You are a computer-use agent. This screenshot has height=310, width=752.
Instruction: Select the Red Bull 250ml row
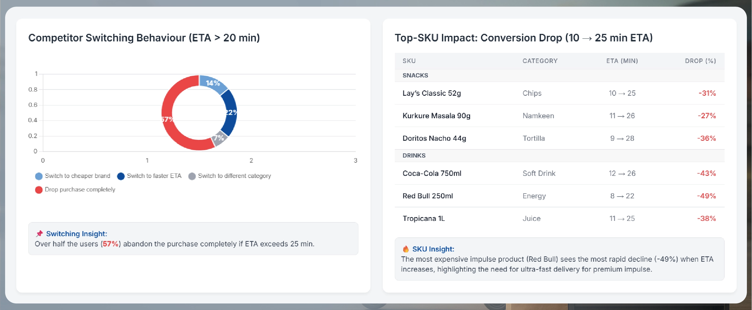[x=428, y=196]
